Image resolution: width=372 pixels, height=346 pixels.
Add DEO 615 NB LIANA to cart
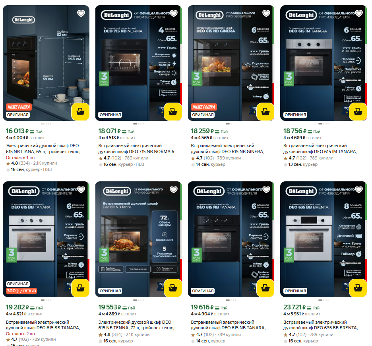(x=80, y=112)
